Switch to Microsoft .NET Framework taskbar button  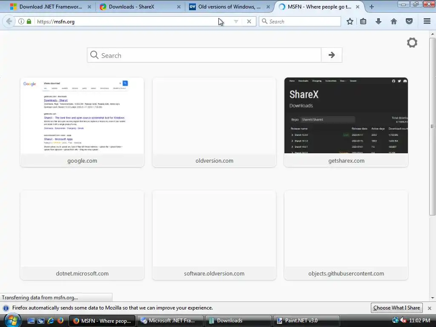169,321
